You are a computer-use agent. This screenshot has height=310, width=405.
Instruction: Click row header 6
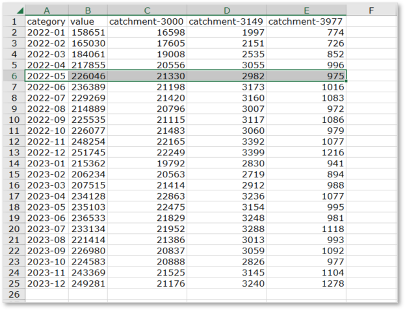[x=14, y=75]
